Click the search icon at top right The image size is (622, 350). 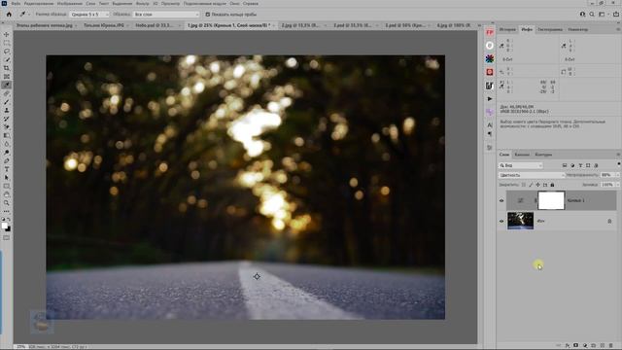point(592,15)
